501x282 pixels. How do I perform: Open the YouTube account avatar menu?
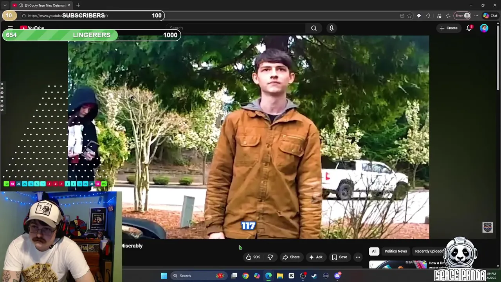[x=484, y=28]
